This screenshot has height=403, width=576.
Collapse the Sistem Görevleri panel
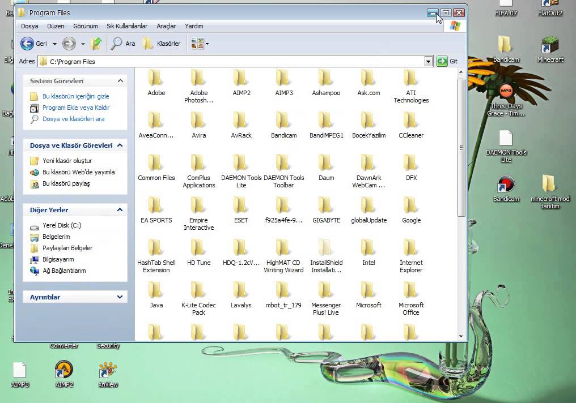120,81
